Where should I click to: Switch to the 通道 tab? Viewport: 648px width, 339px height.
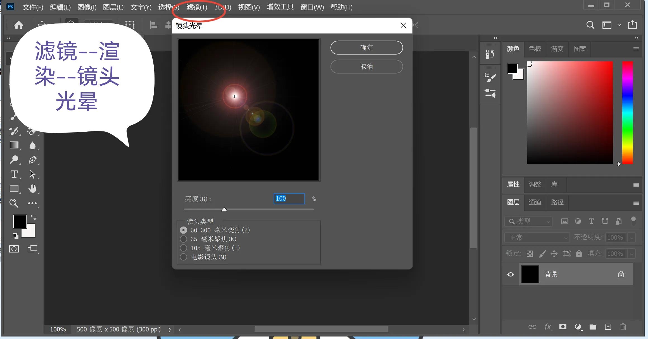(535, 202)
